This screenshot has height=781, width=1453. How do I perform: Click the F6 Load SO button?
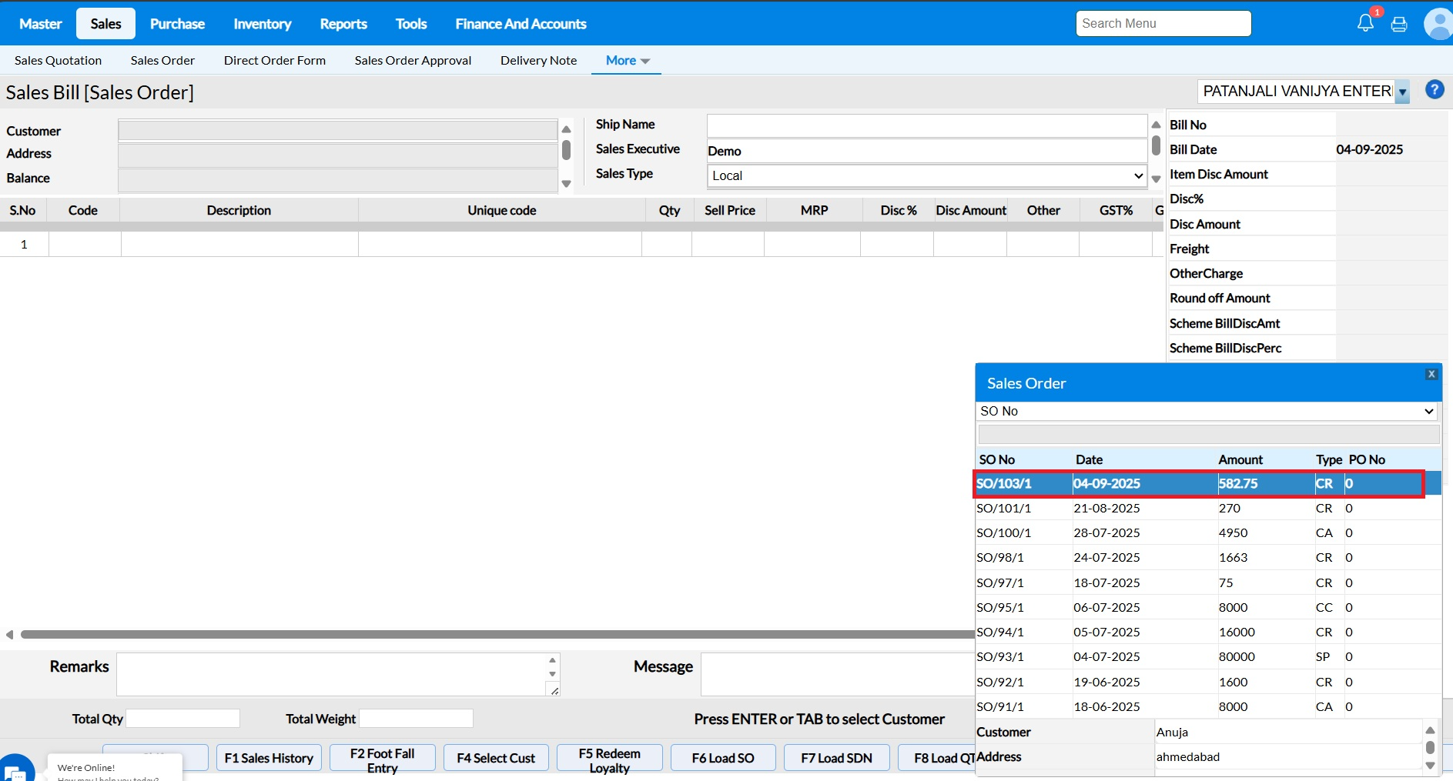pos(722,758)
